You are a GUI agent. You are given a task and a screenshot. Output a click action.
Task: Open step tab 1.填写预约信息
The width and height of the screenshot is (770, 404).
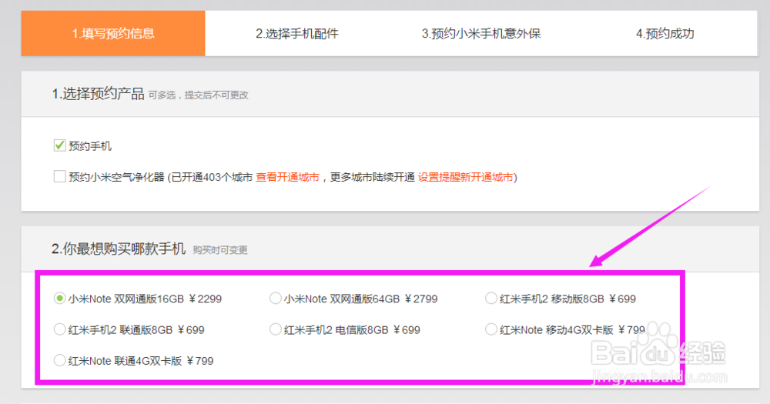click(113, 33)
